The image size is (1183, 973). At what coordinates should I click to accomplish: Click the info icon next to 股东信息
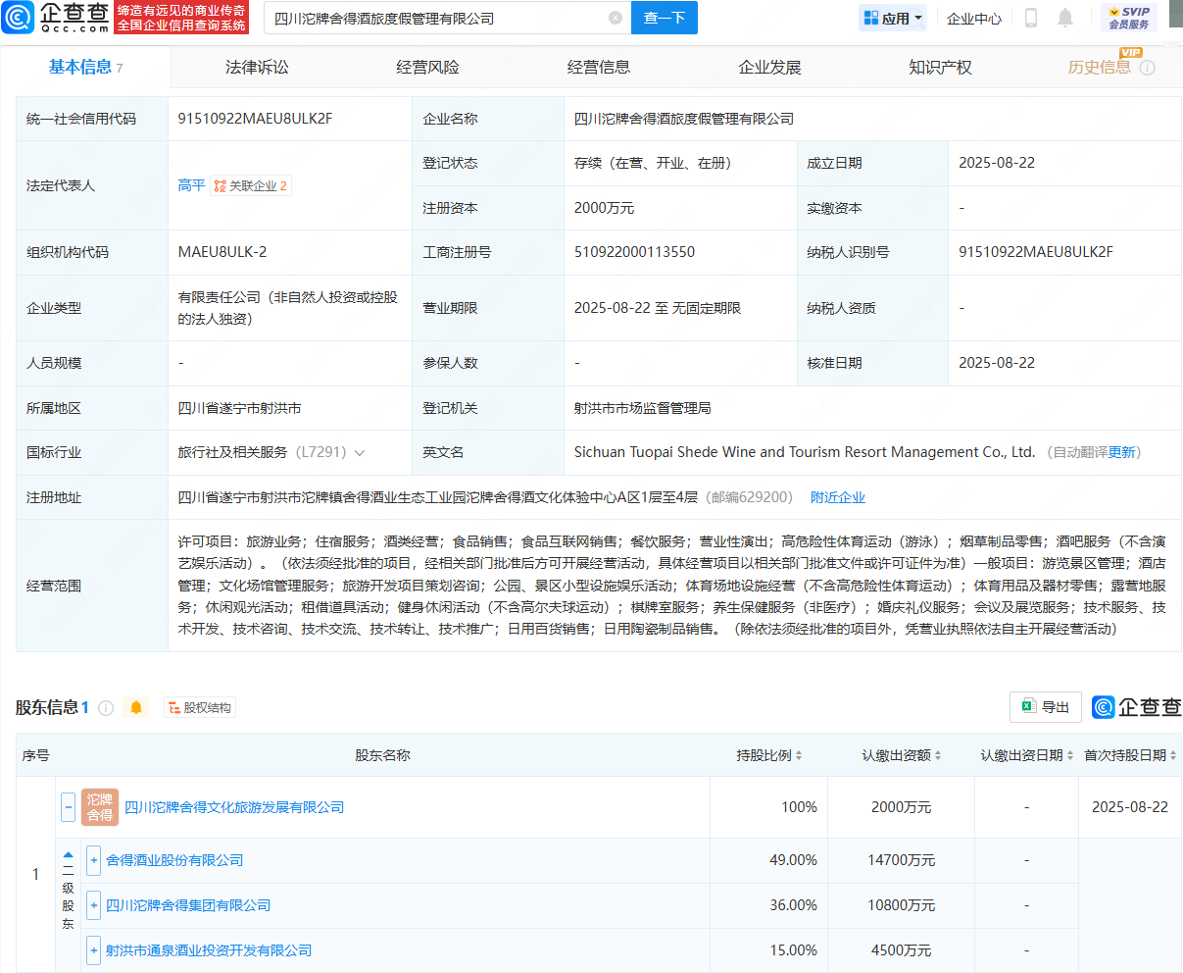[x=106, y=708]
